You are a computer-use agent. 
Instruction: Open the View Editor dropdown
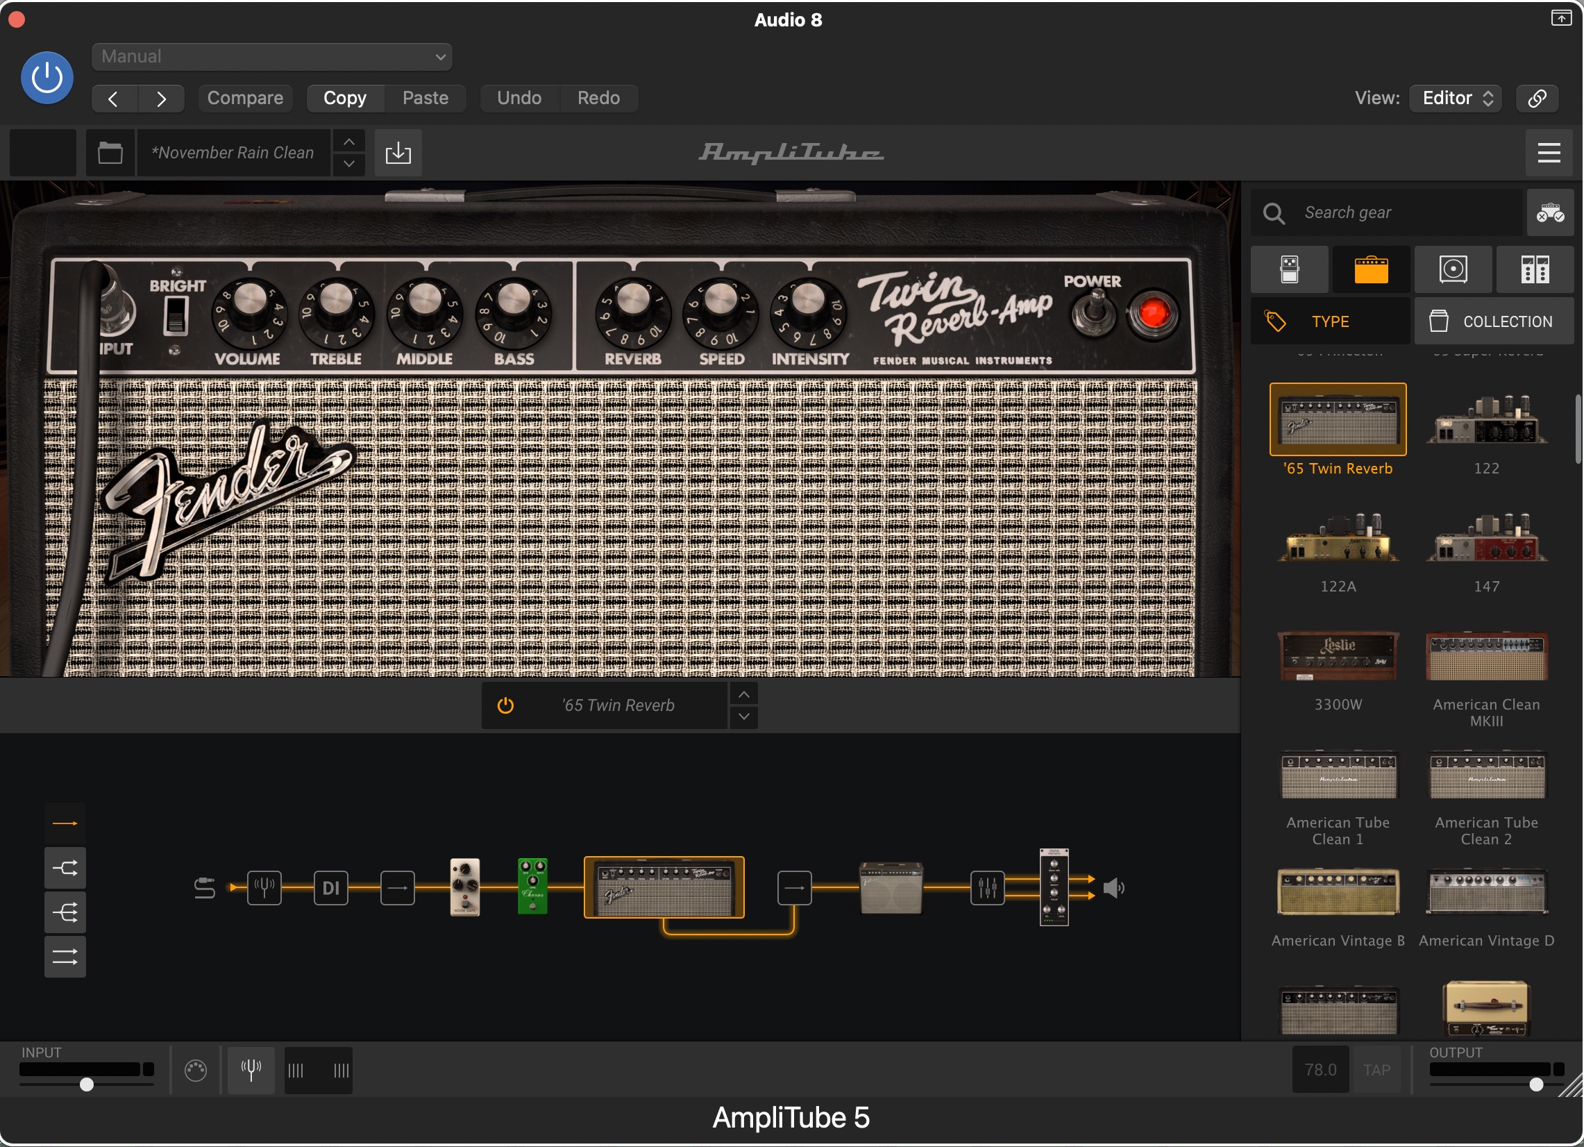tap(1456, 99)
